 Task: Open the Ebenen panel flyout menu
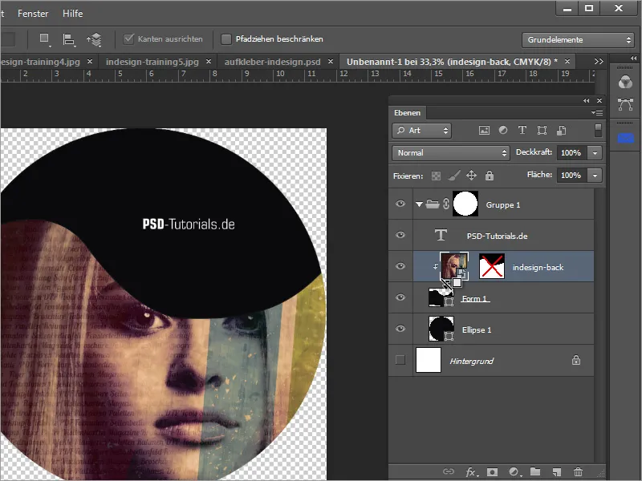[597, 112]
